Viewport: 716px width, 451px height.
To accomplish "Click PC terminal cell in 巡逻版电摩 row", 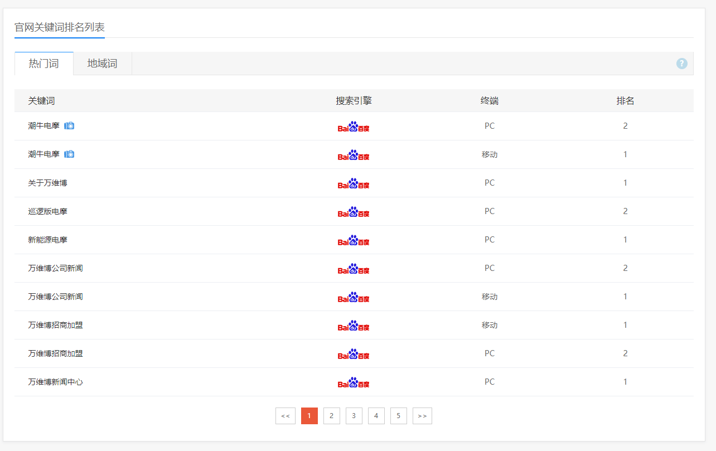I will click(x=490, y=211).
